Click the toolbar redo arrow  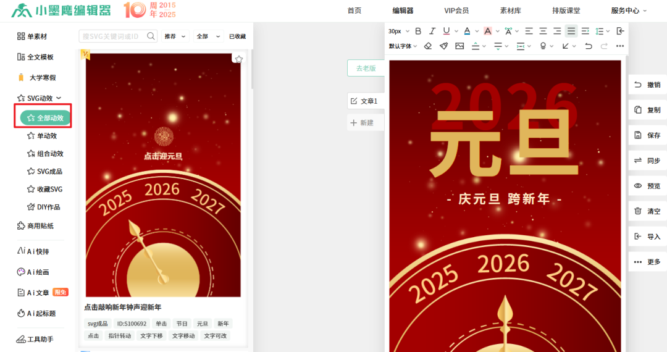pyautogui.click(x=604, y=46)
